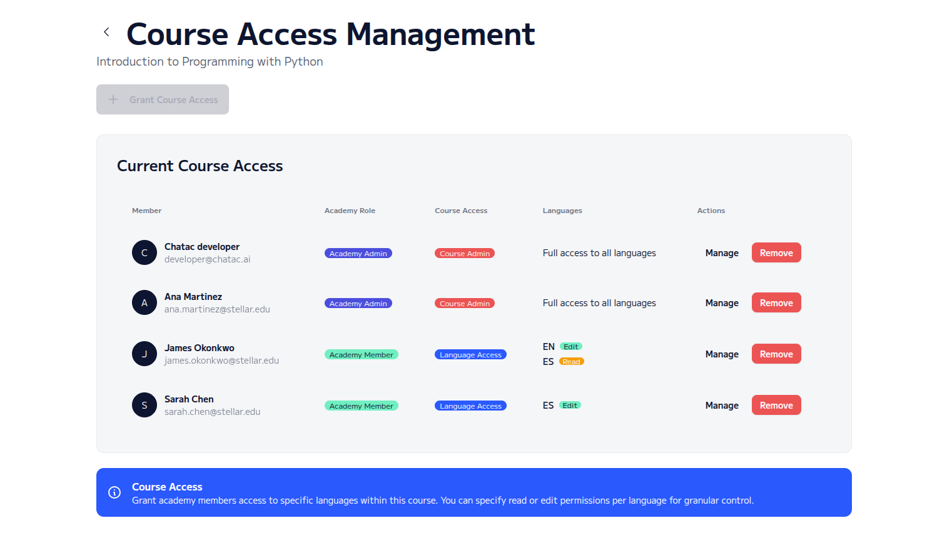The height and width of the screenshot is (548, 947).
Task: Expand the Language Access badge for Sarah Chen
Action: click(x=470, y=405)
